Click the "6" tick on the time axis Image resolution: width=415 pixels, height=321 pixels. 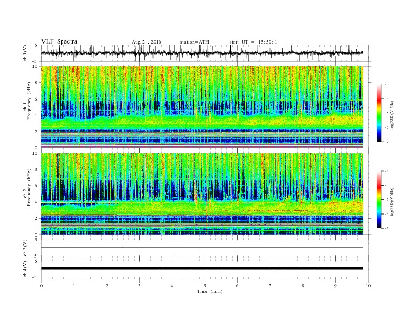pos(237,286)
